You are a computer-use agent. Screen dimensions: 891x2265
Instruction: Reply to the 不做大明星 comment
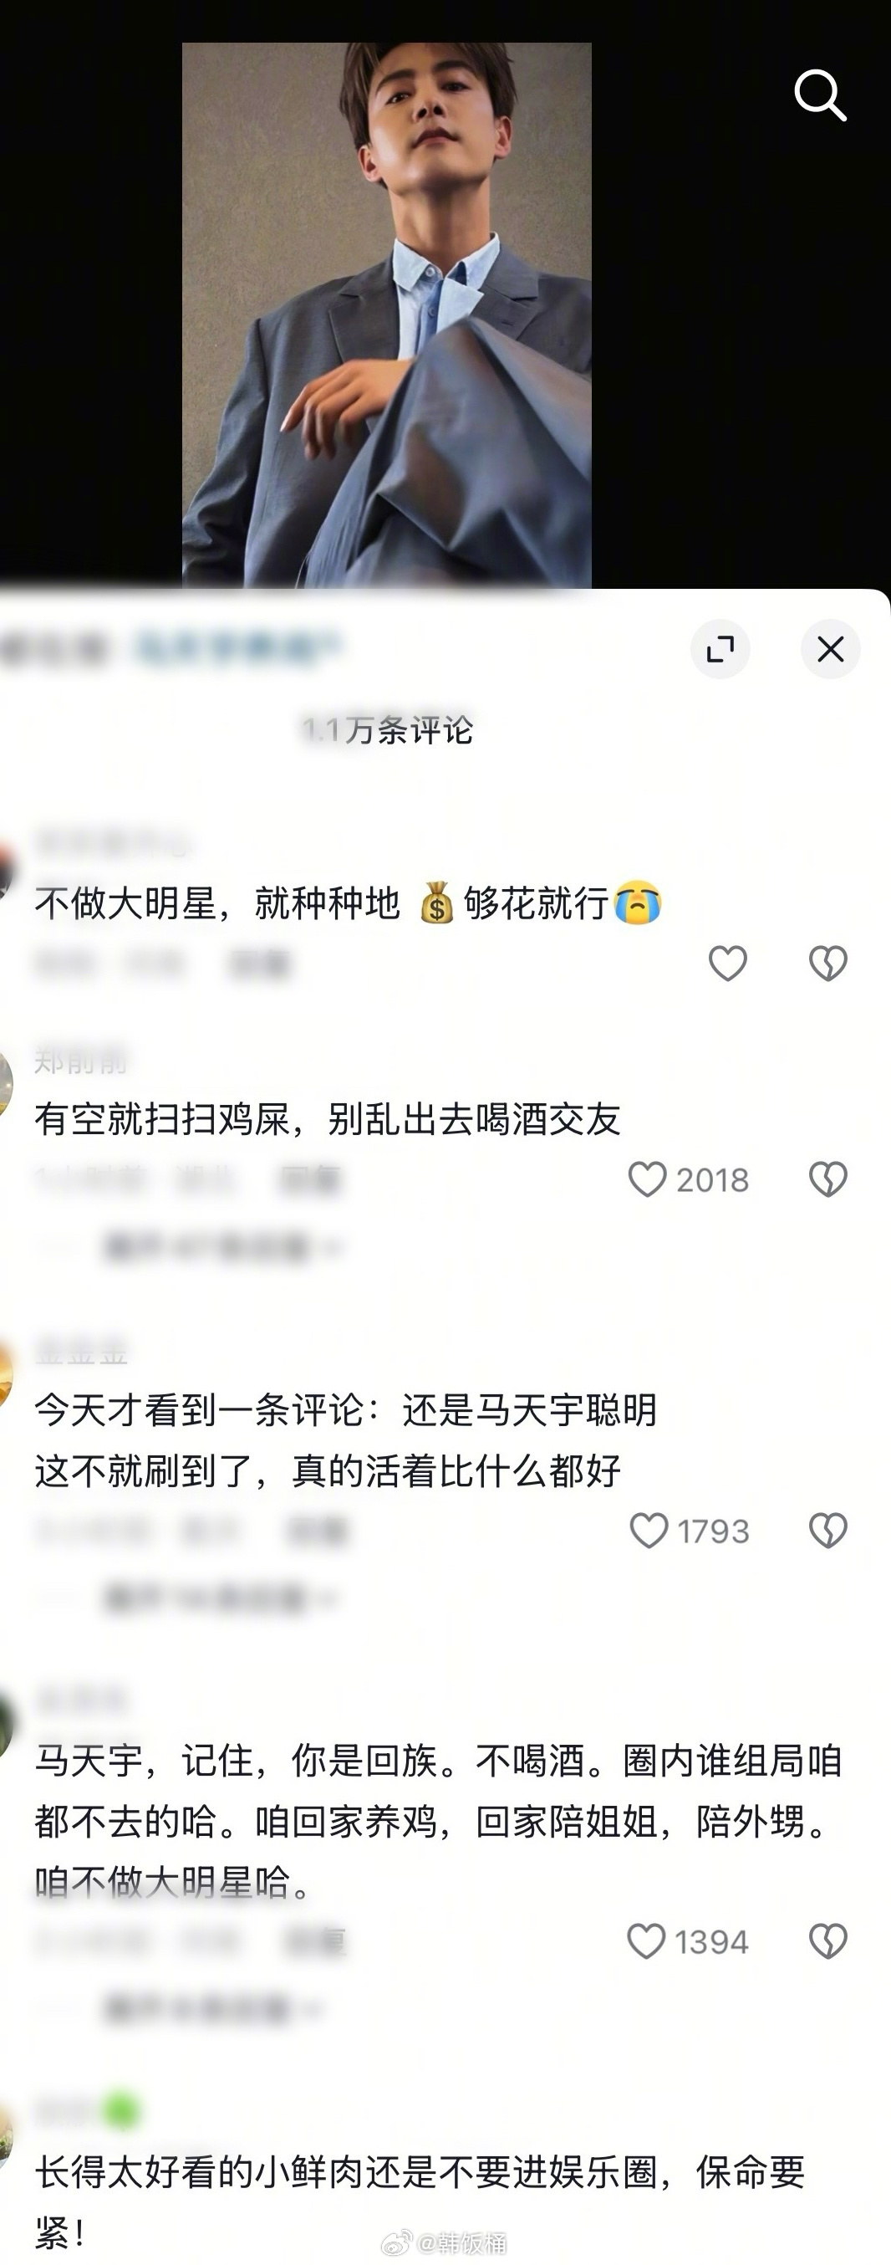point(259,964)
